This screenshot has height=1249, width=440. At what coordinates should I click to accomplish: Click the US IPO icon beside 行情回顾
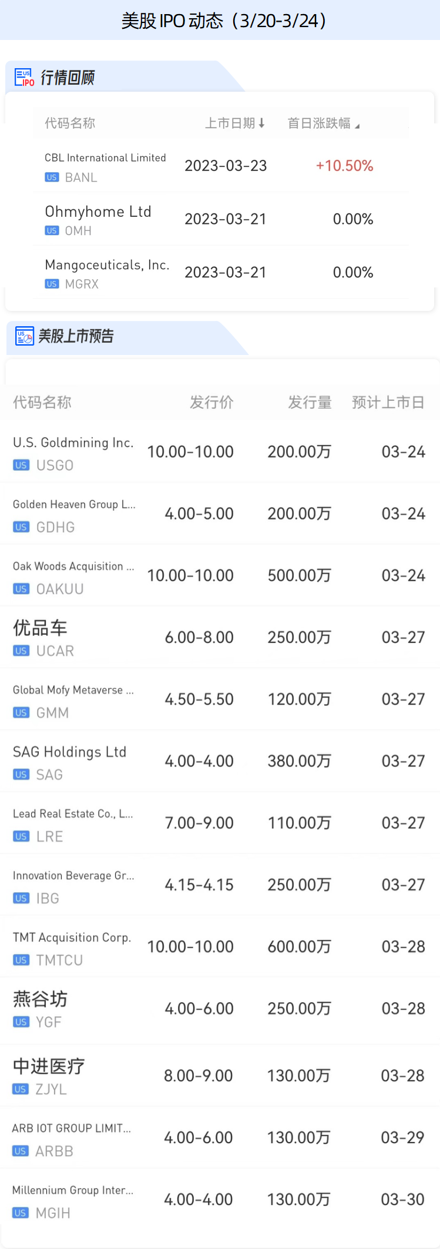coord(24,78)
